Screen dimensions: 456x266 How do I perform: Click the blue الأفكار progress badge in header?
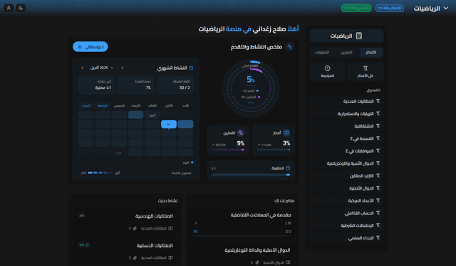pyautogui.click(x=390, y=8)
